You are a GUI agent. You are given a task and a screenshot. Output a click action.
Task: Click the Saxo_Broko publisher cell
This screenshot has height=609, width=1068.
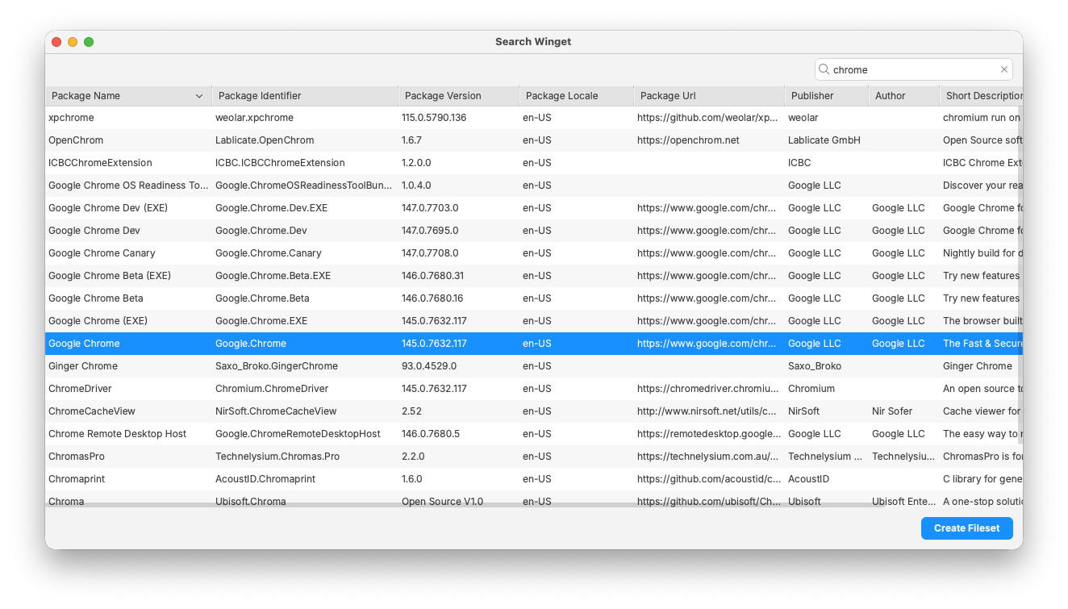[815, 366]
